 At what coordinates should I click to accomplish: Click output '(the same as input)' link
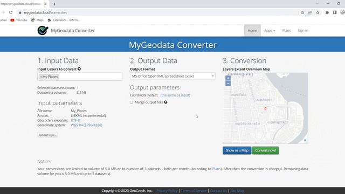[x=175, y=95]
